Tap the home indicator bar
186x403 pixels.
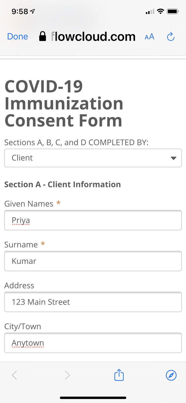tap(93, 398)
